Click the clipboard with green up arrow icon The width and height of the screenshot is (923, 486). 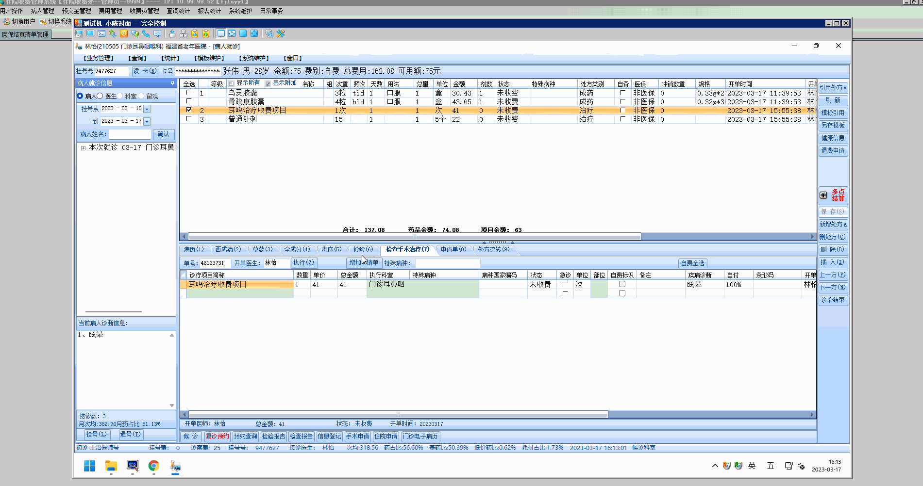click(206, 33)
